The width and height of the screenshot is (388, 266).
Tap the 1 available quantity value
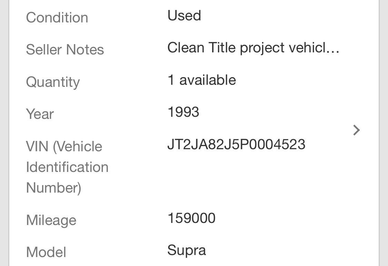tap(202, 80)
